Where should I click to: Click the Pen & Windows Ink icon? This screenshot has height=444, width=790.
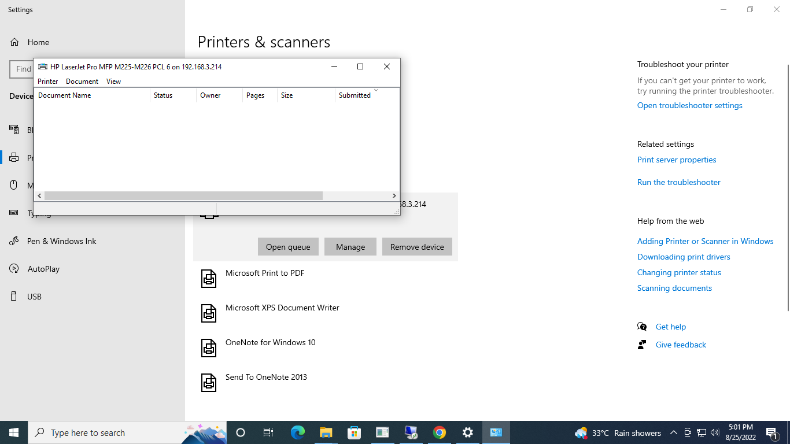pos(14,241)
